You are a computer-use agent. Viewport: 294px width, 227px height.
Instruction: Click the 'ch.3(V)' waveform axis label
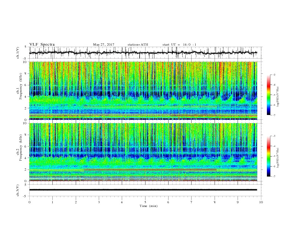pyautogui.click(x=18, y=190)
